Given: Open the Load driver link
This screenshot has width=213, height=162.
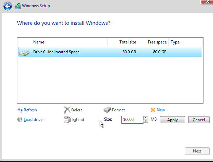Looking at the screenshot, I should point(34,120).
